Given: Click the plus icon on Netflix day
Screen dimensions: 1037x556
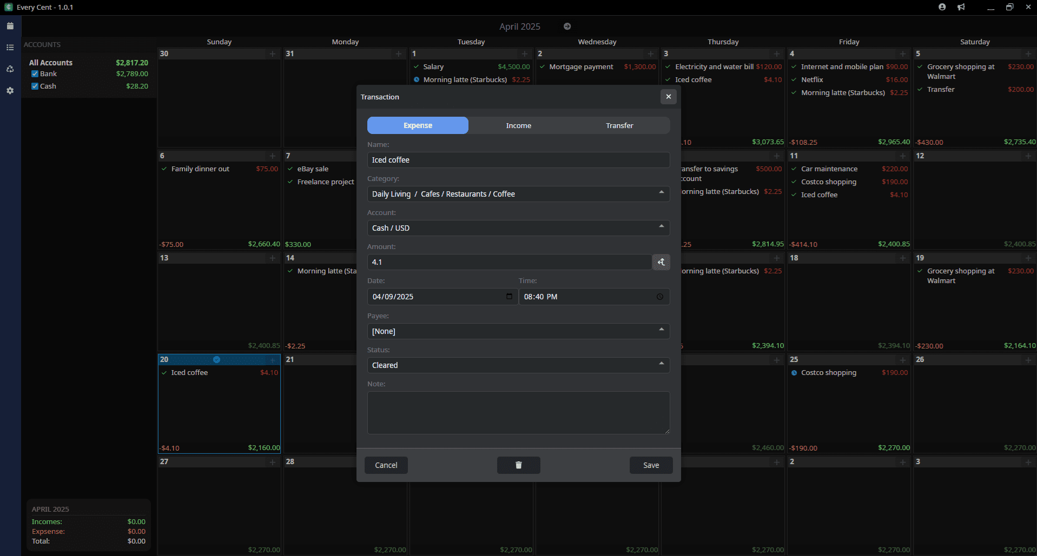Looking at the screenshot, I should click(903, 54).
